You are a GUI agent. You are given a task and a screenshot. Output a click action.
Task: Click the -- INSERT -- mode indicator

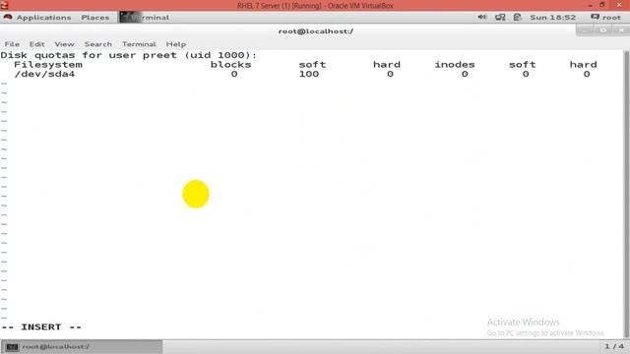(41, 327)
